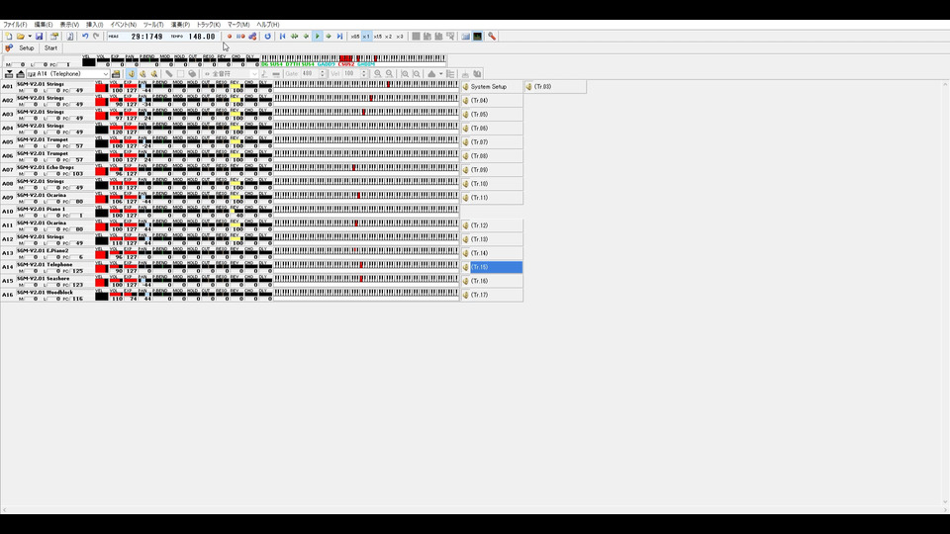
Task: Undo the last action
Action: point(85,37)
